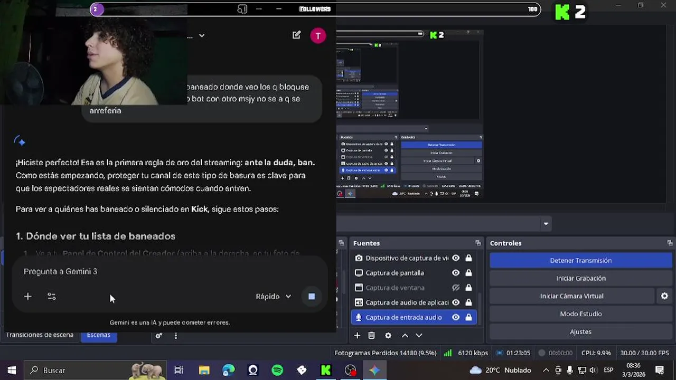Open File Explorer from taskbar

point(204,370)
